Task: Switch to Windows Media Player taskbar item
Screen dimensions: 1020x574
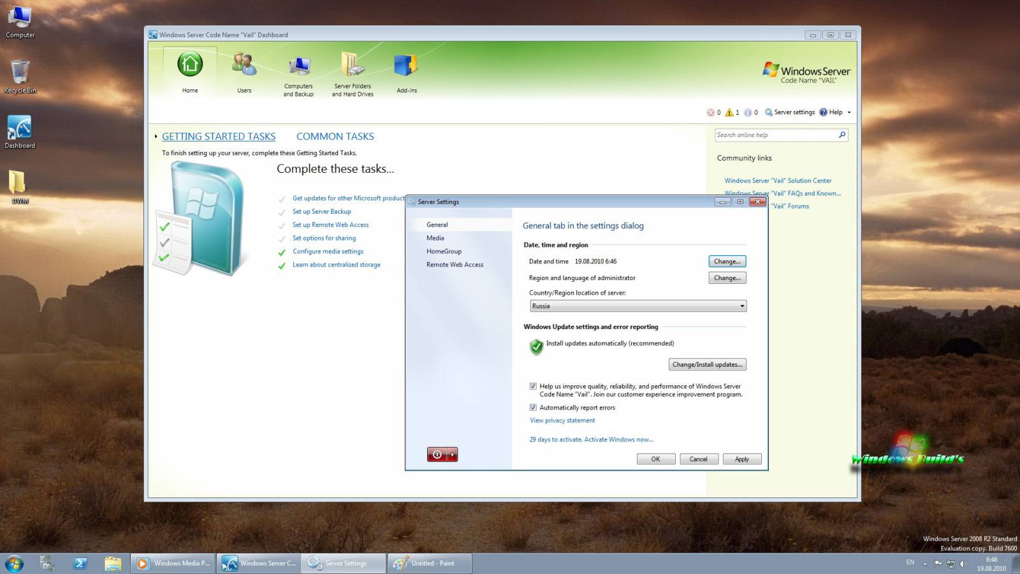Action: [x=173, y=563]
